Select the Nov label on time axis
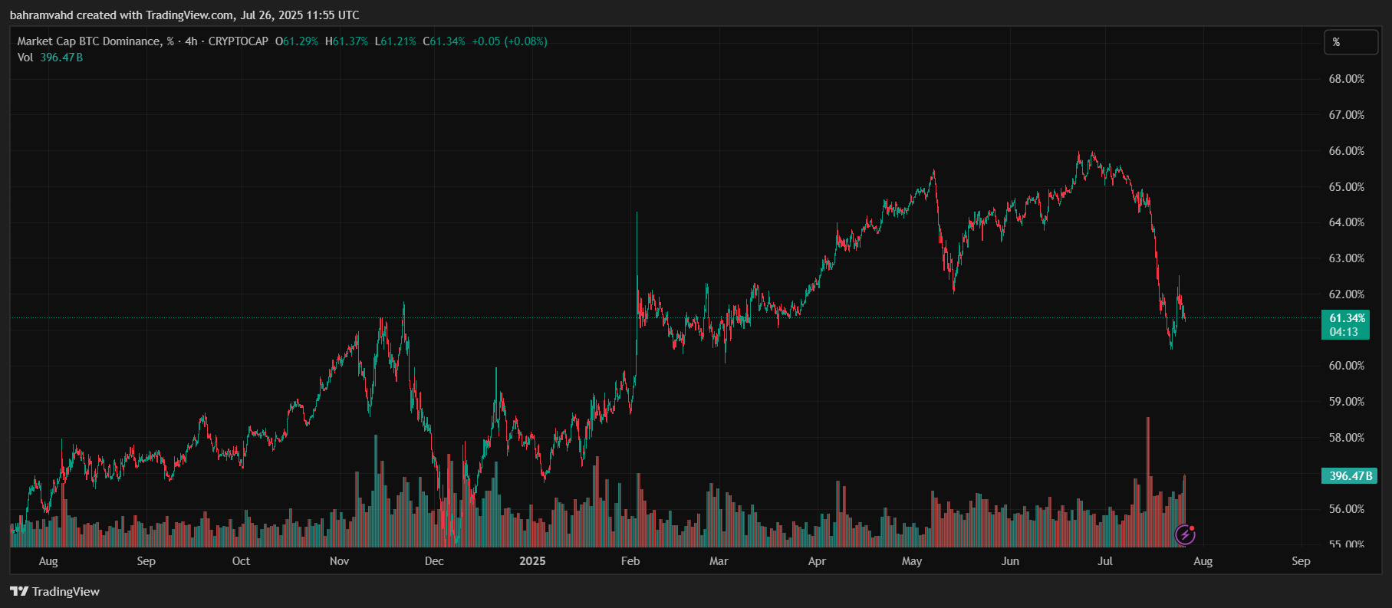The width and height of the screenshot is (1392, 608). [x=339, y=561]
